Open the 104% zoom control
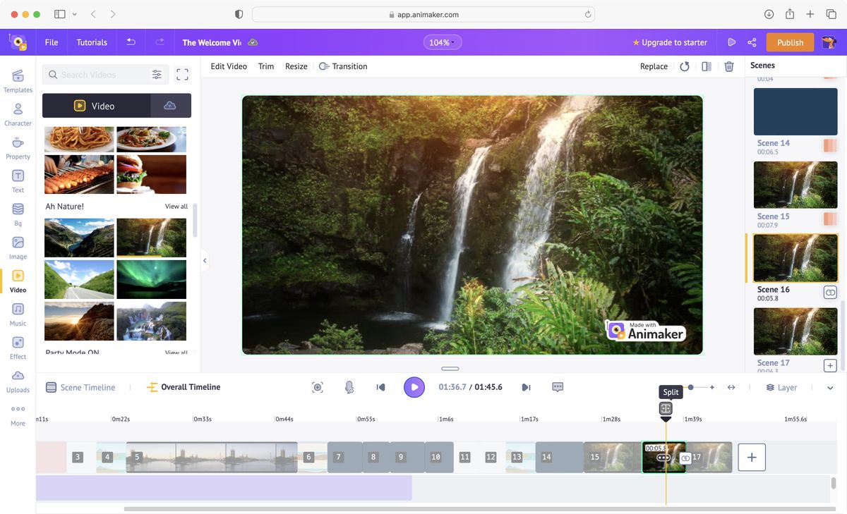The width and height of the screenshot is (847, 514). (442, 42)
